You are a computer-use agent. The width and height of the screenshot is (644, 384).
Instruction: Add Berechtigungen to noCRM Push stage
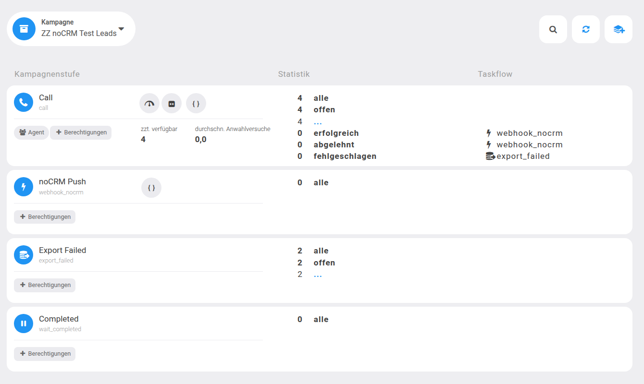pyautogui.click(x=45, y=217)
